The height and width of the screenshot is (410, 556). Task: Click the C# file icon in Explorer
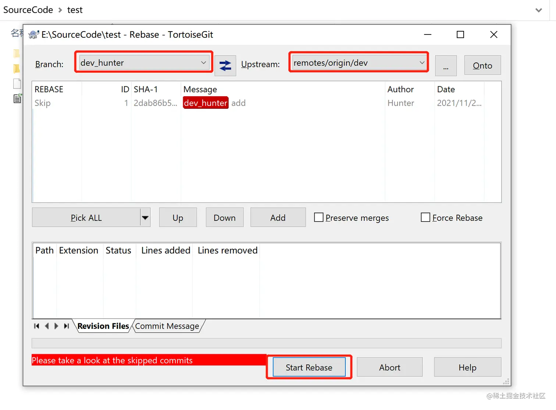[x=17, y=98]
